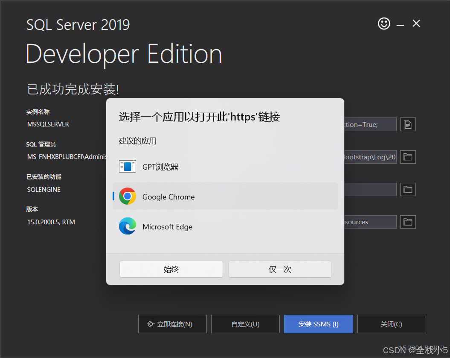This screenshot has width=450, height=358.
Task: Click the smiley feedback icon
Action: pos(383,23)
